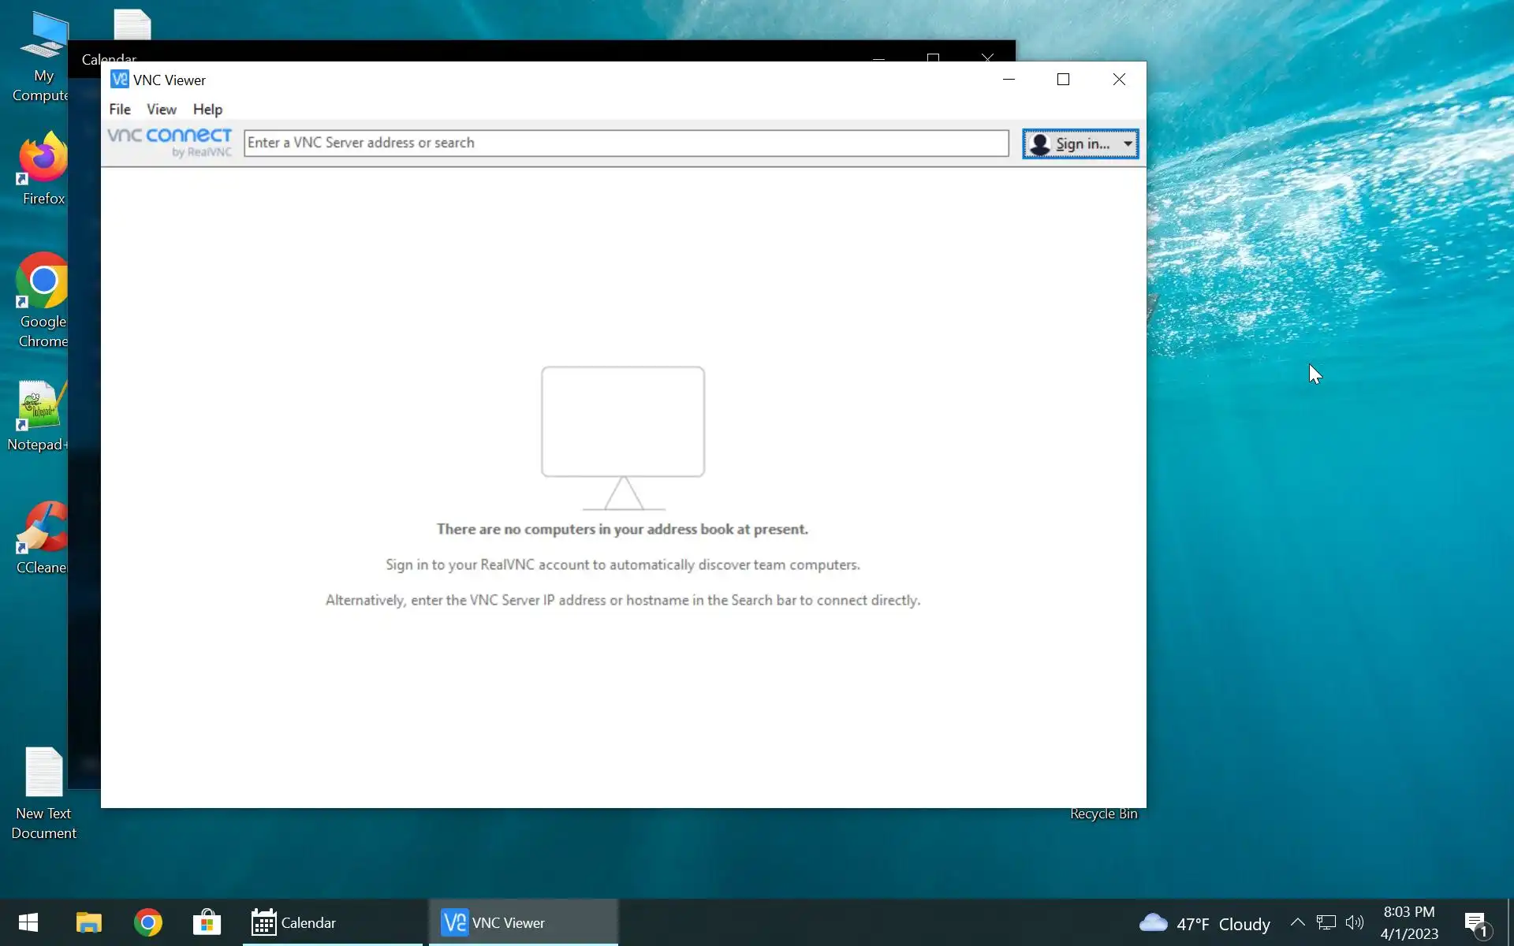
Task: Click the Sign in user avatar icon
Action: (1040, 143)
